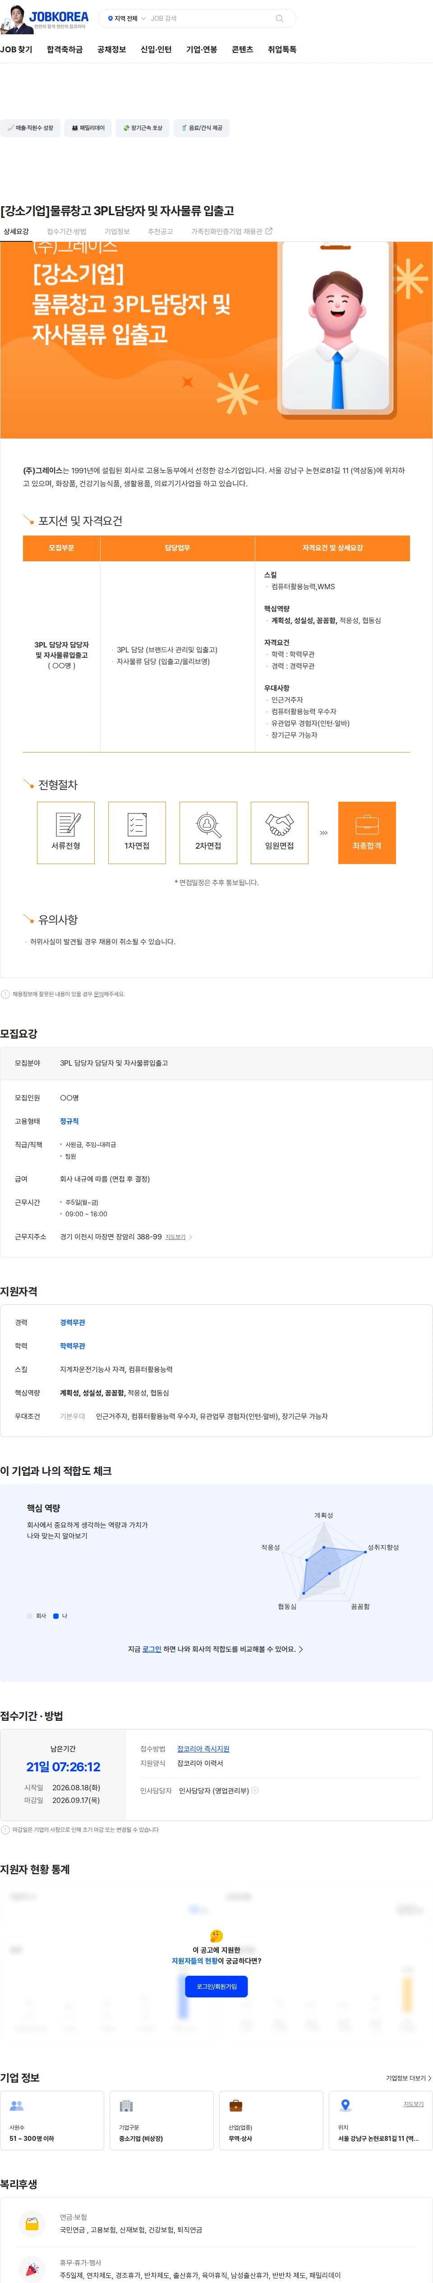This screenshot has height=2283, width=433.
Task: Click the 기업구분 building icon
Action: tap(126, 2106)
